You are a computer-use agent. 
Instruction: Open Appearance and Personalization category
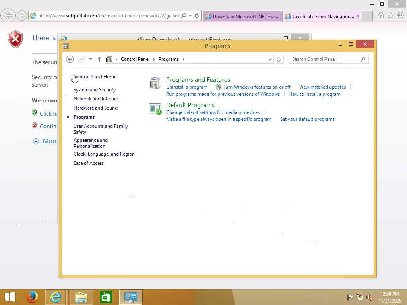coord(90,143)
